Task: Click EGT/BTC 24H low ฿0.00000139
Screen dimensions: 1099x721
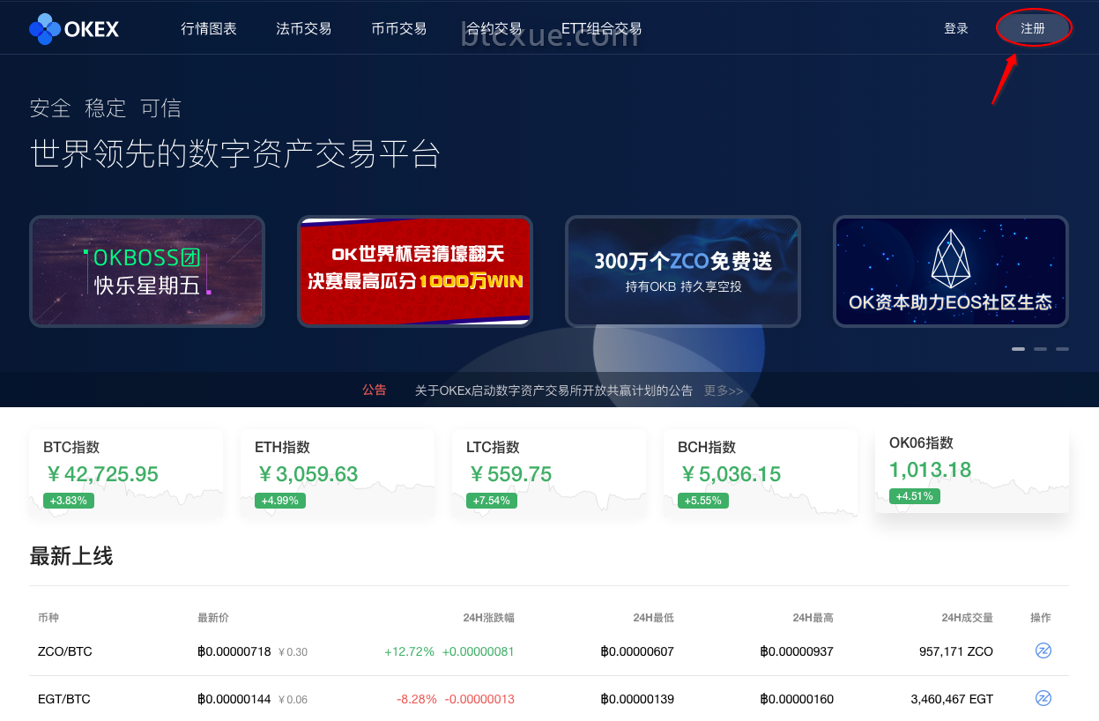Action: (637, 699)
